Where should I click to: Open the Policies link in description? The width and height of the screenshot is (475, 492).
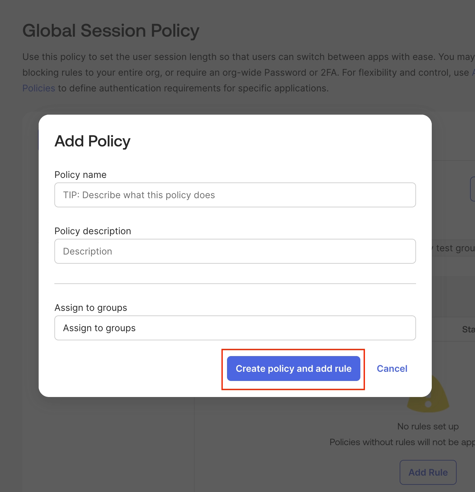39,88
